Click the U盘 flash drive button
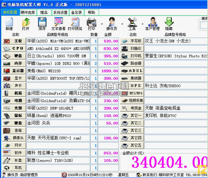This screenshot has height=178, width=208. point(14,160)
